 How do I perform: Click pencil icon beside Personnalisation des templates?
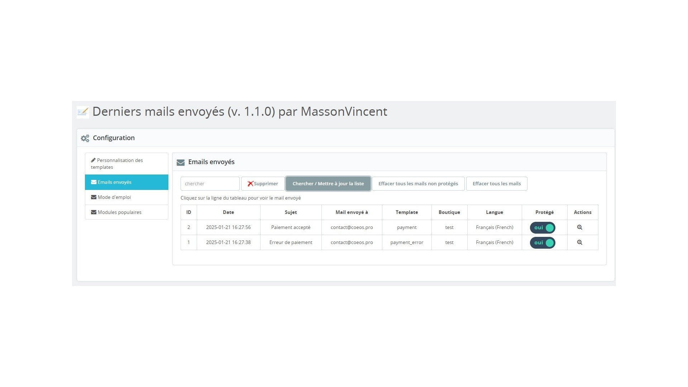[93, 160]
